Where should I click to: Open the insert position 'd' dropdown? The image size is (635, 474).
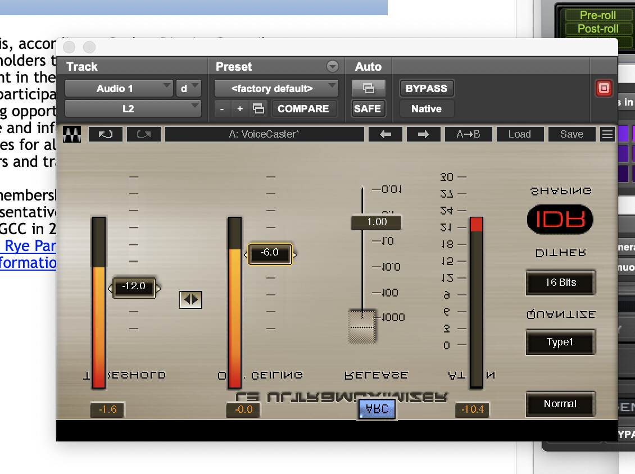(x=188, y=88)
